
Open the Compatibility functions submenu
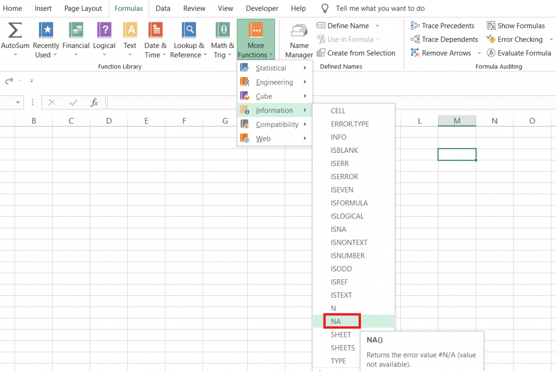coord(277,124)
